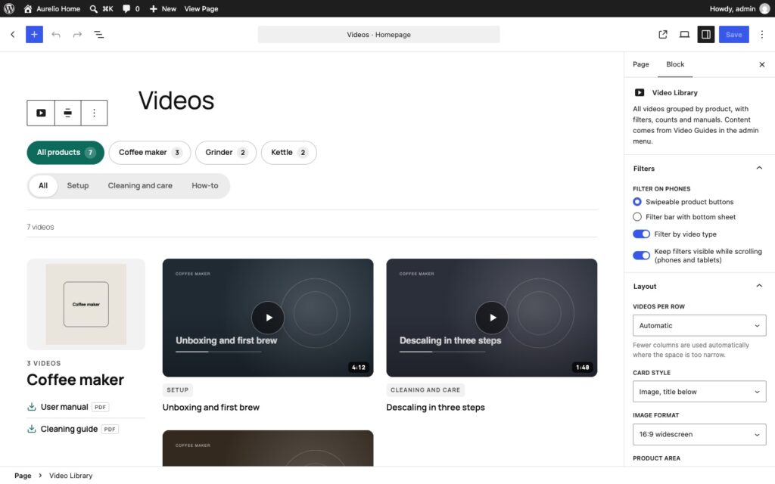Open the editor options menu
Viewport: 775px width, 484px height.
pos(761,35)
